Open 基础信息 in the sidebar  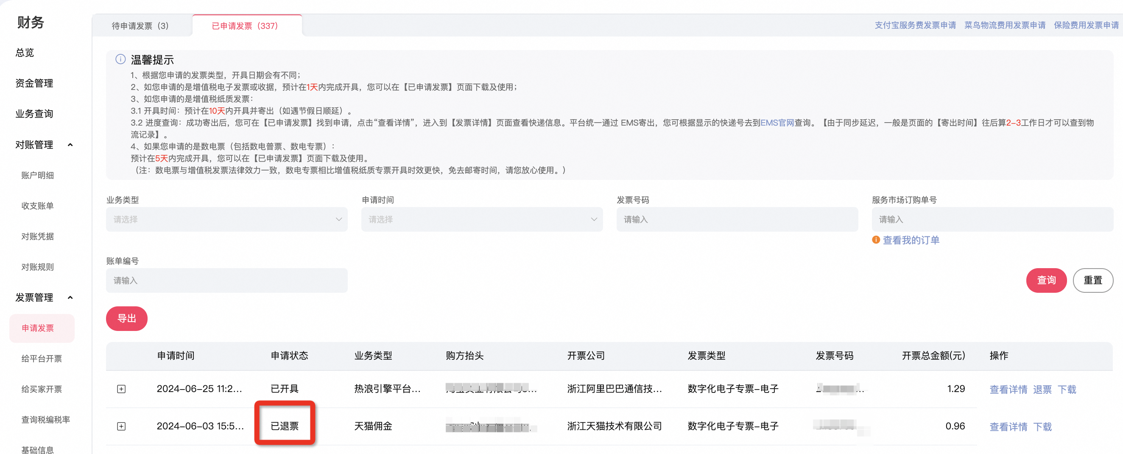[37, 449]
